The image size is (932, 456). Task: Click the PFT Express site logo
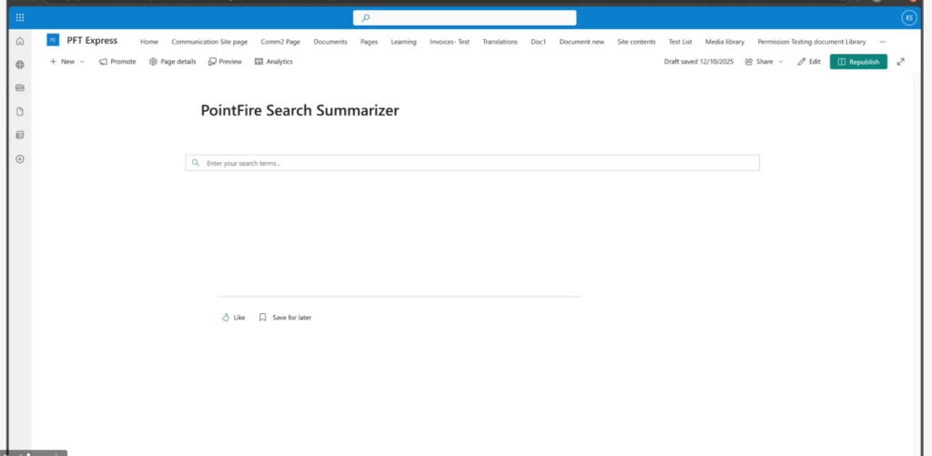(x=53, y=40)
